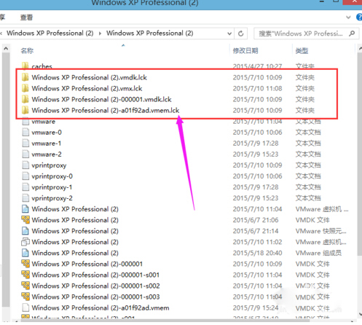The width and height of the screenshot is (362, 325).
Task: Click date 2015/7/10 11:08 in vmx.lck row
Action: tap(257, 88)
